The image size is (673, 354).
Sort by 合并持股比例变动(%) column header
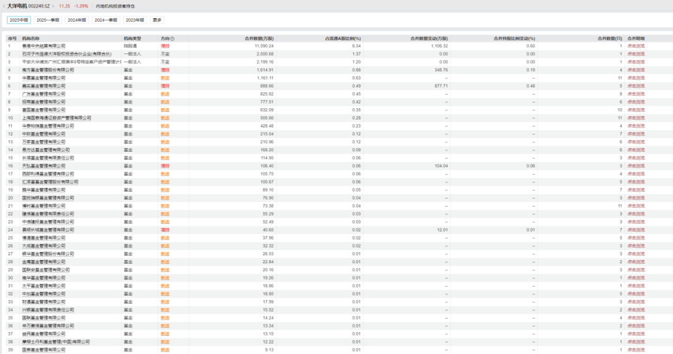(x=514, y=39)
